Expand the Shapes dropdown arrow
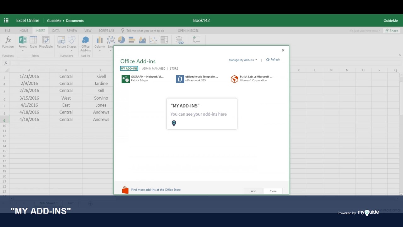Viewport: 403px width, 227px height. (72, 51)
